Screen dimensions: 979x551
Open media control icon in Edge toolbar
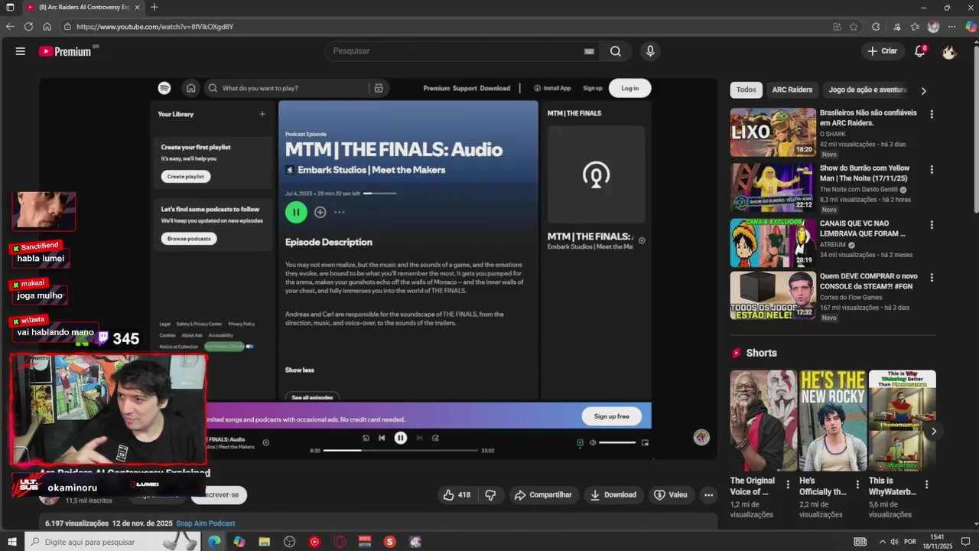click(896, 26)
